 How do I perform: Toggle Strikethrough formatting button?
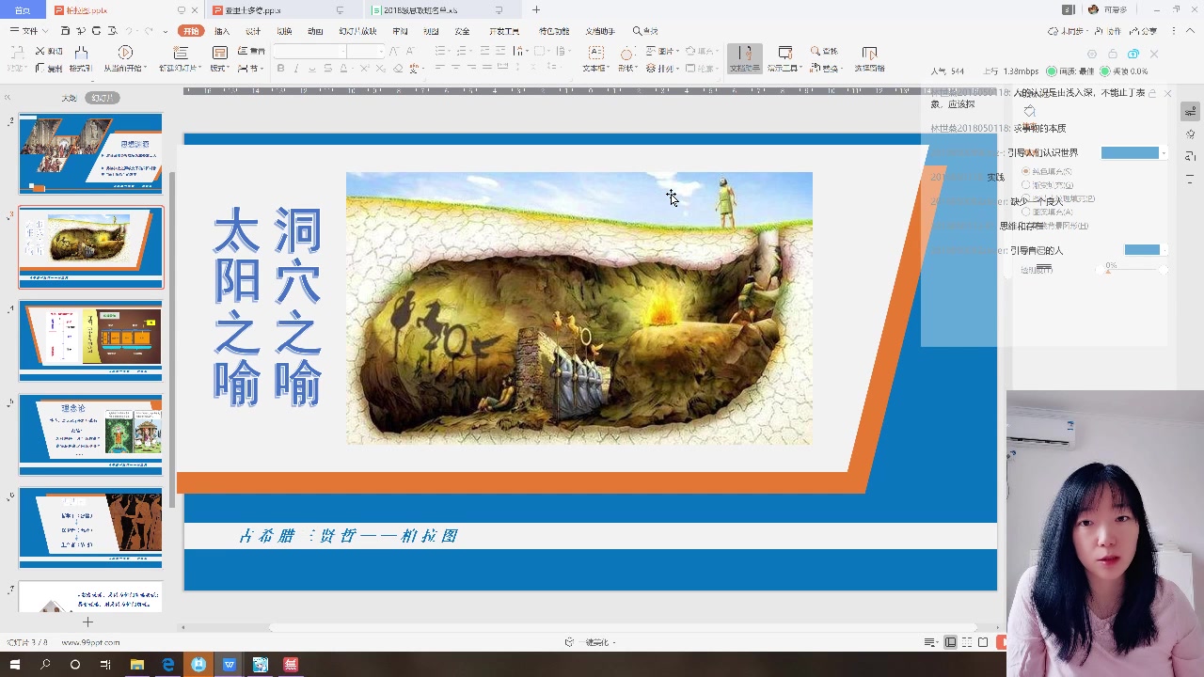point(328,69)
